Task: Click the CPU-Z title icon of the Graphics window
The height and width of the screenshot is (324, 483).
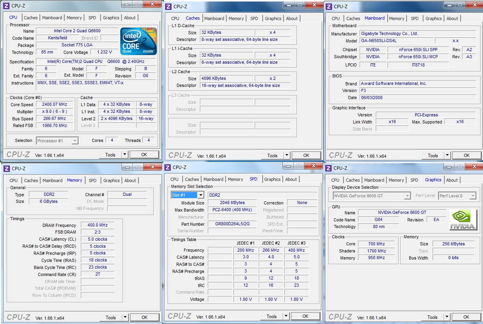Action: (329, 168)
